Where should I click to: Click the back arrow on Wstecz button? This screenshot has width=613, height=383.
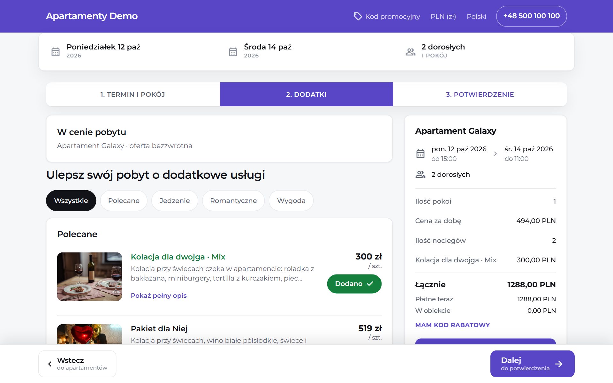click(x=50, y=364)
